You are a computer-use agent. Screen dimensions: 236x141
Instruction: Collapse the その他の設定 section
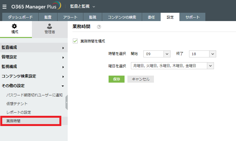(x=34, y=86)
